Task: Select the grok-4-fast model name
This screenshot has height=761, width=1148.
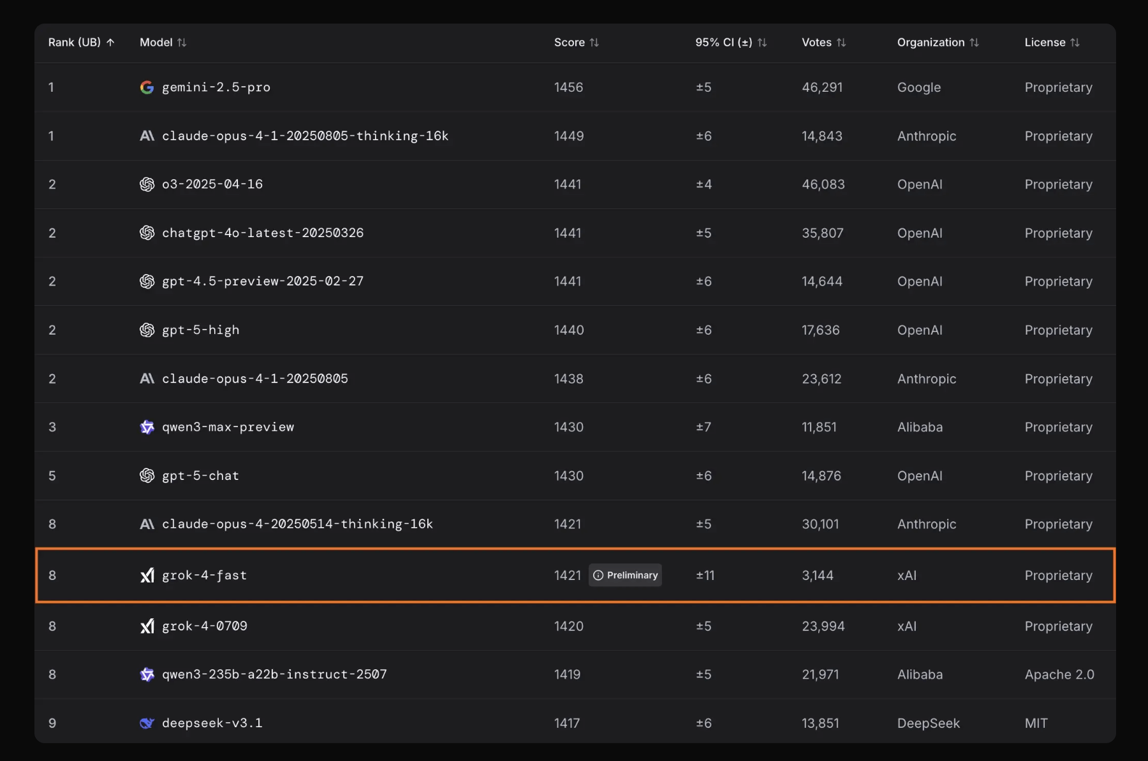Action: [x=205, y=576]
